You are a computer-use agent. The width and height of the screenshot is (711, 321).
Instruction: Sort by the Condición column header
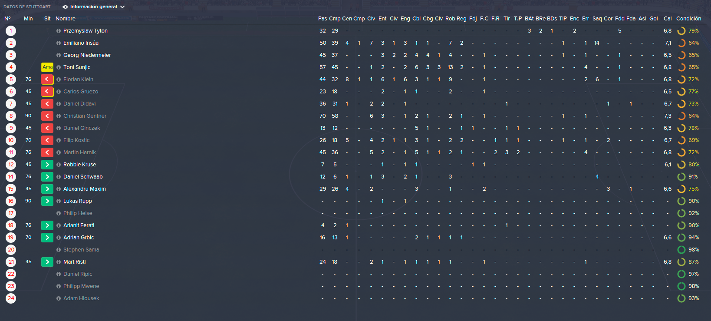688,19
